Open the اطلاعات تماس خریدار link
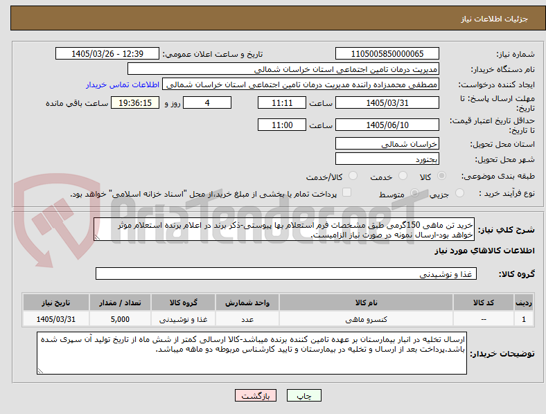The height and width of the screenshot is (414, 546). 123,84
